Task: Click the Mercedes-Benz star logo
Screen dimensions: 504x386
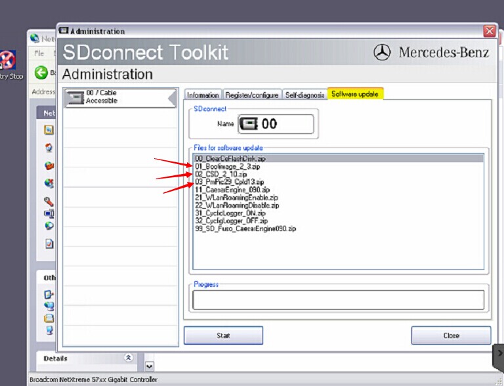Action: (x=382, y=52)
